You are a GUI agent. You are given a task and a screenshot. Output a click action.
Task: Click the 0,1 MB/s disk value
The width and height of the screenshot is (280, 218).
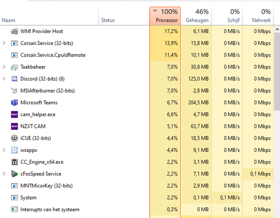click(230, 198)
